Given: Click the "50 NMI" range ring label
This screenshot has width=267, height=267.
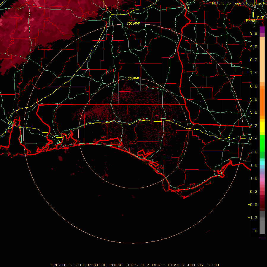Looking at the screenshot, I should click(133, 78).
